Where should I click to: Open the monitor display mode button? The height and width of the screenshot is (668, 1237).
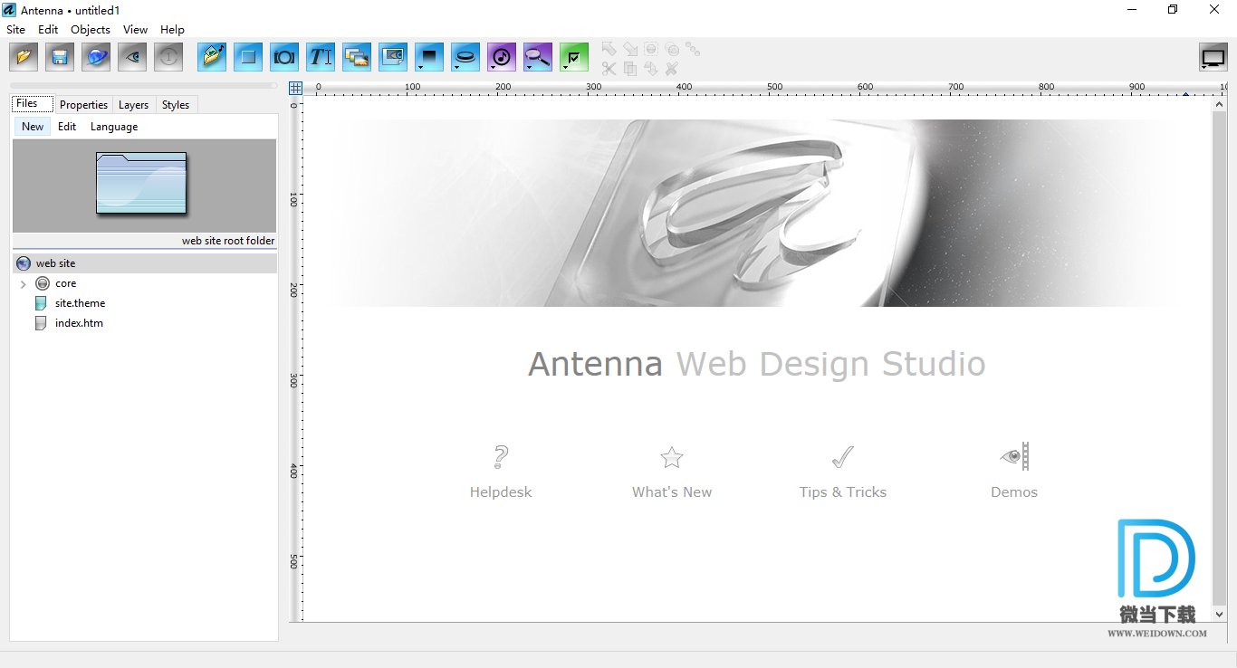[1213, 57]
